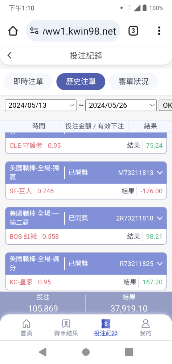Screen dimensions: 172x364
Task: Open the start date dropdown 2024/05/13
Action: (x=41, y=106)
